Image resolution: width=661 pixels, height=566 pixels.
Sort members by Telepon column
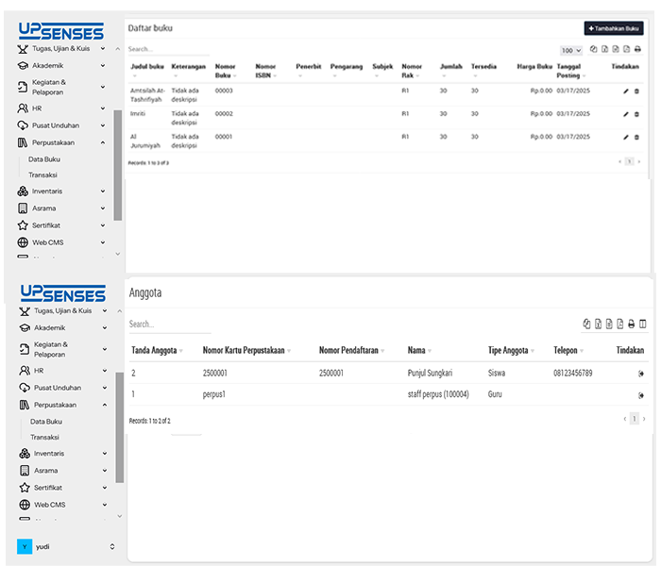pos(568,350)
